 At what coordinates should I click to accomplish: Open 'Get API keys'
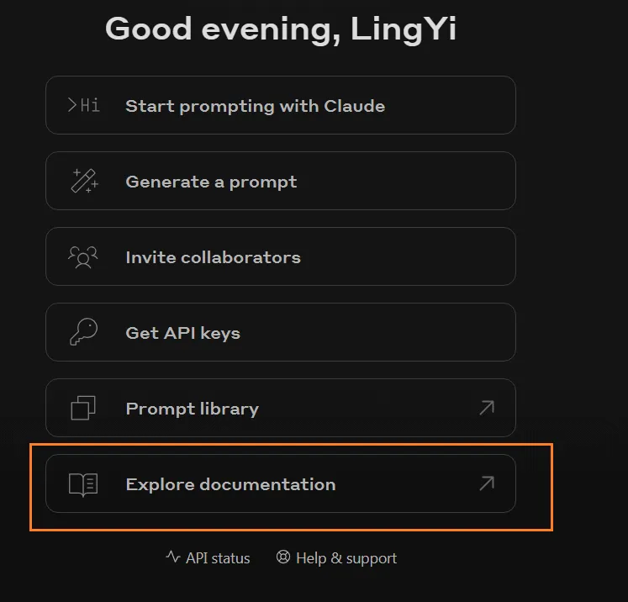tap(182, 333)
